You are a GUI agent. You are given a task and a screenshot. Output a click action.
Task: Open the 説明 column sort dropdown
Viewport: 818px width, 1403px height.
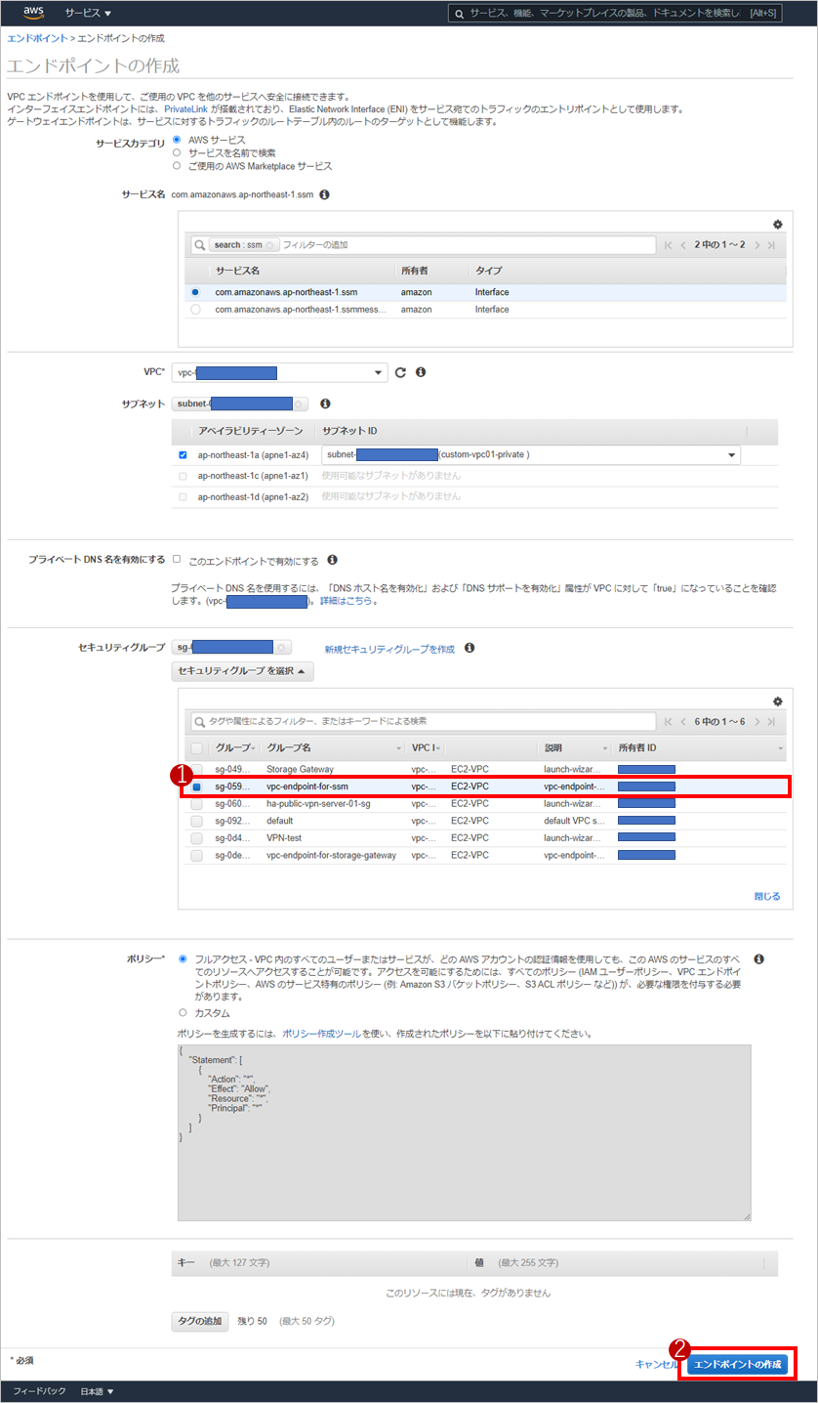[604, 748]
